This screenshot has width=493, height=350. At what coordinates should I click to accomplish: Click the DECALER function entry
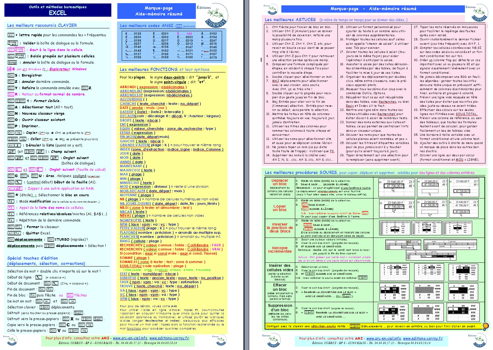(x=170, y=116)
